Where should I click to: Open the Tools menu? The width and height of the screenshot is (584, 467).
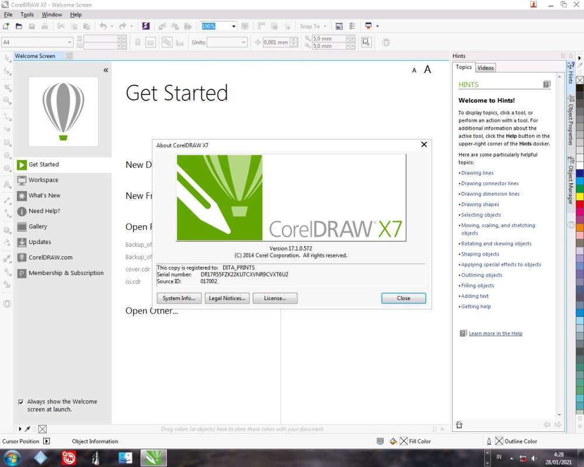pyautogui.click(x=27, y=15)
